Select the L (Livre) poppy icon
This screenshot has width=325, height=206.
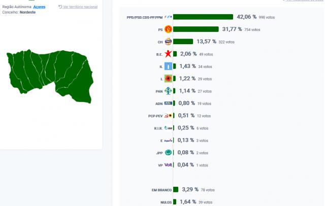pos(168,79)
